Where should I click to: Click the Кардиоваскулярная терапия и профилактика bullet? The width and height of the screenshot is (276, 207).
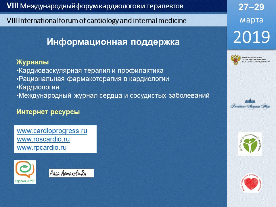[x=90, y=71]
